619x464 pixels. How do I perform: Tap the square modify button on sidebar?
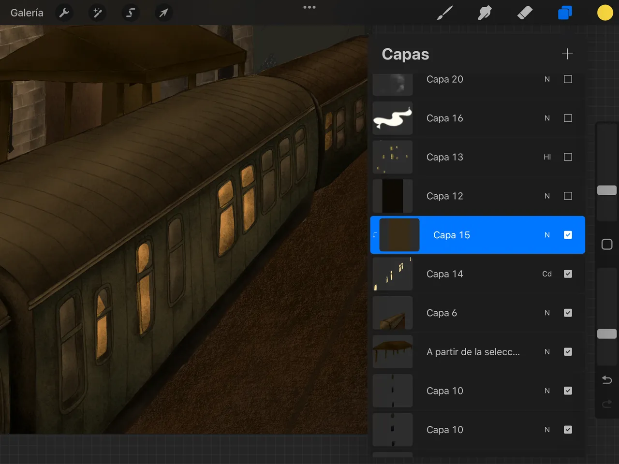[607, 244]
